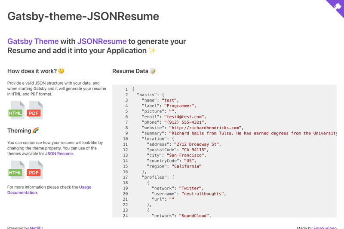
Task: Click the summary line starting "Richard hails"
Action: [x=239, y=133]
